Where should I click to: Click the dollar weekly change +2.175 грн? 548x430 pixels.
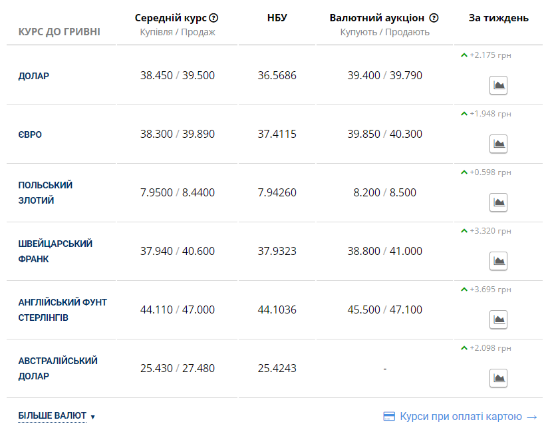click(490, 55)
